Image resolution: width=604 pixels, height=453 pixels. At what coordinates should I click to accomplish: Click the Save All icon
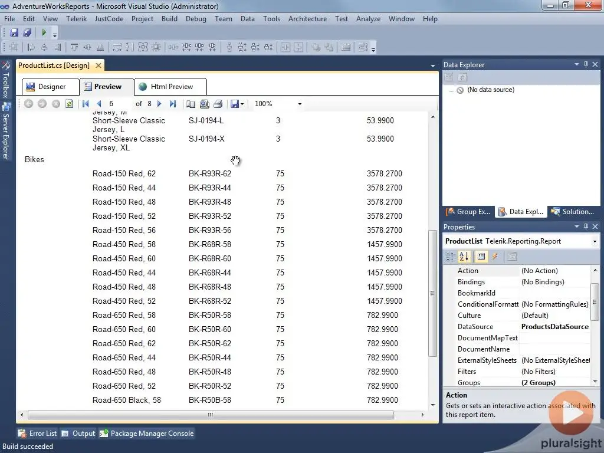pos(27,33)
